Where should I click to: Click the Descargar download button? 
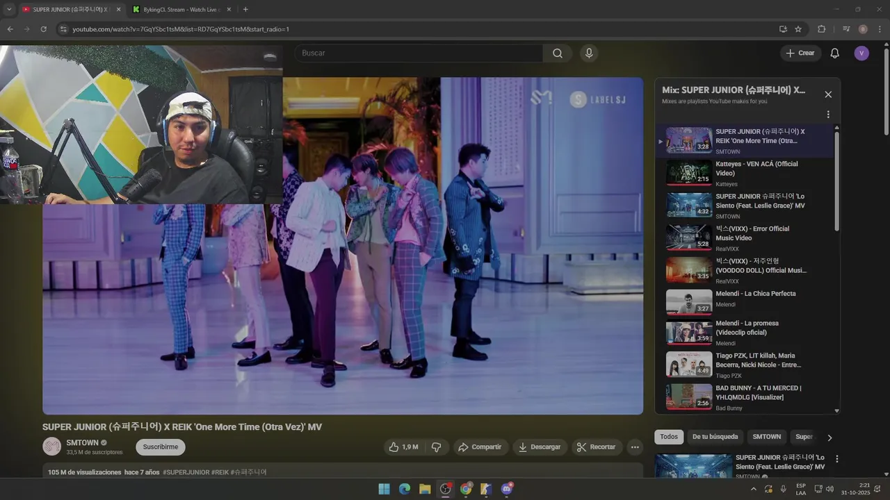click(540, 447)
